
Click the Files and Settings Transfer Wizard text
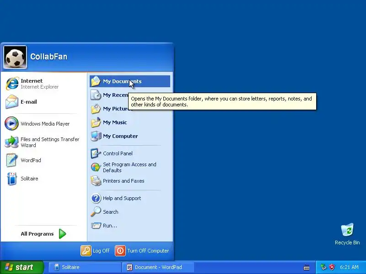(50, 142)
